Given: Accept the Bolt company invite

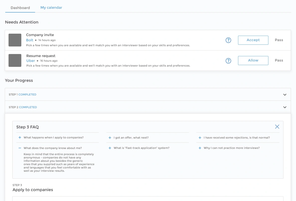Looking at the screenshot, I should pos(253,40).
